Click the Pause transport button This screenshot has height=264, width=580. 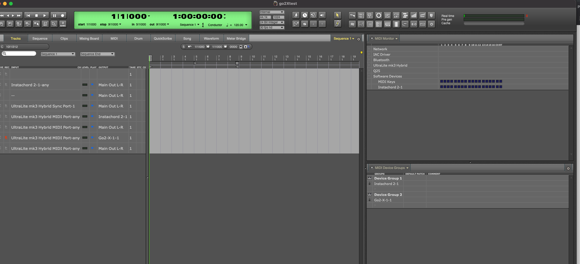click(55, 15)
